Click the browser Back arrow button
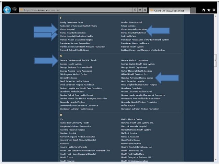219x165 pixels. click(7, 10)
